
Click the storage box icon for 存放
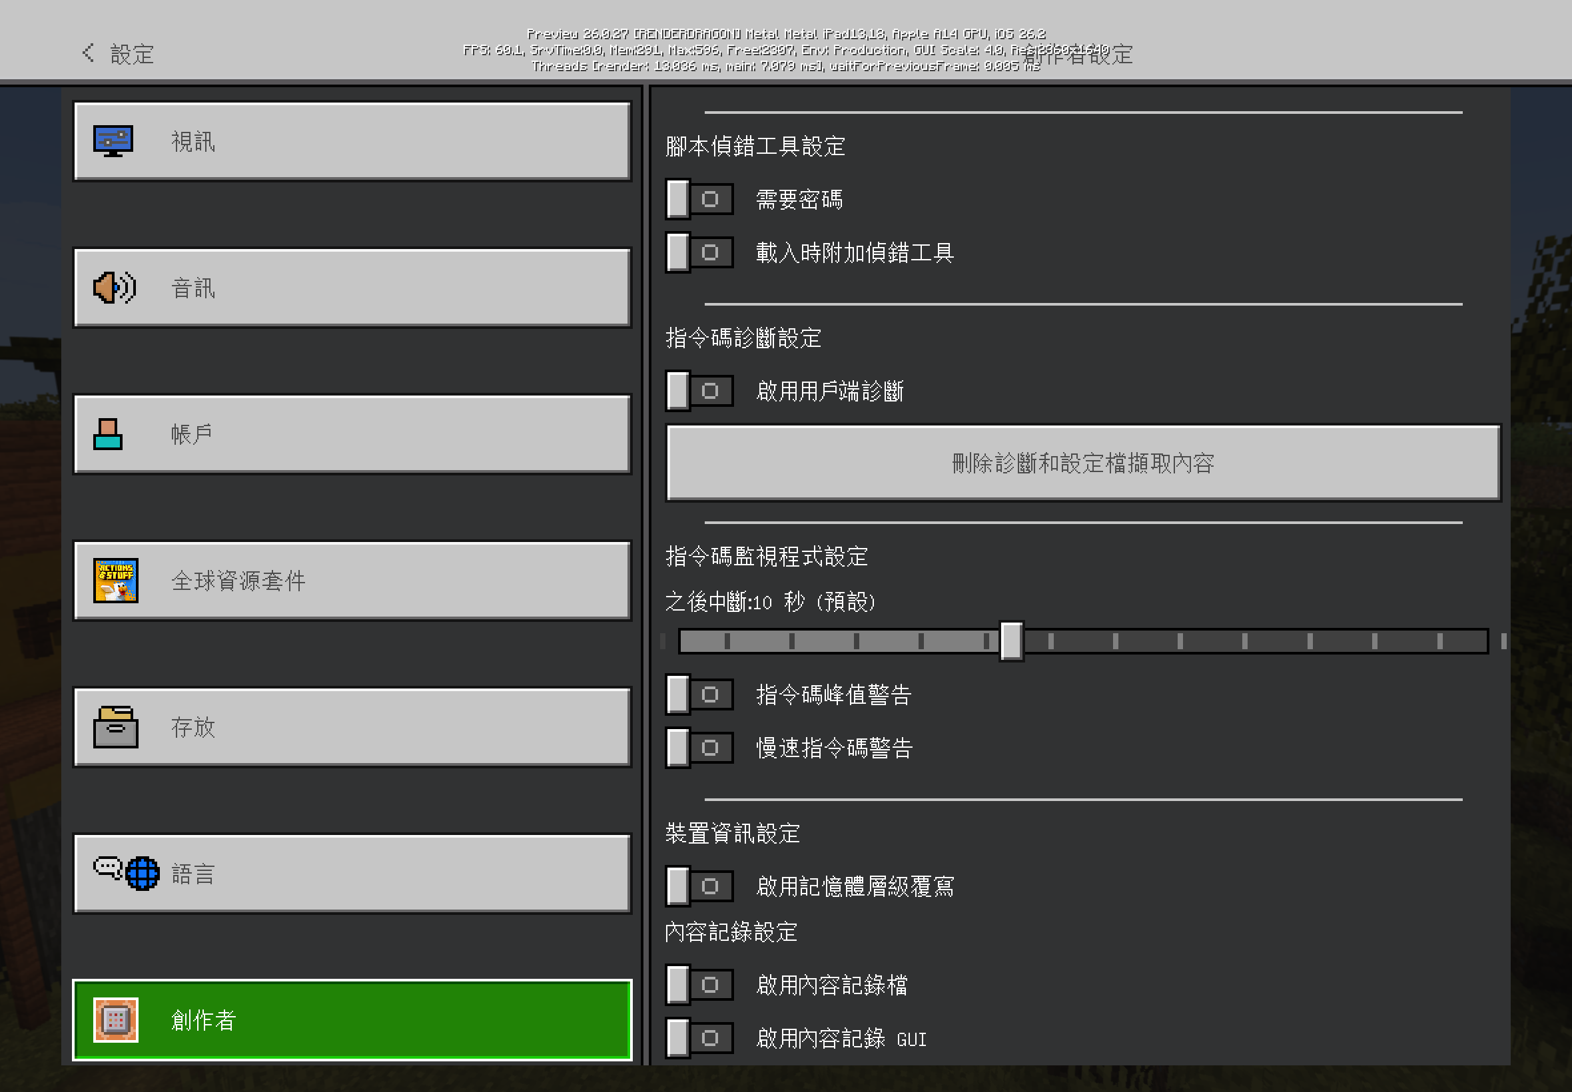click(x=115, y=726)
